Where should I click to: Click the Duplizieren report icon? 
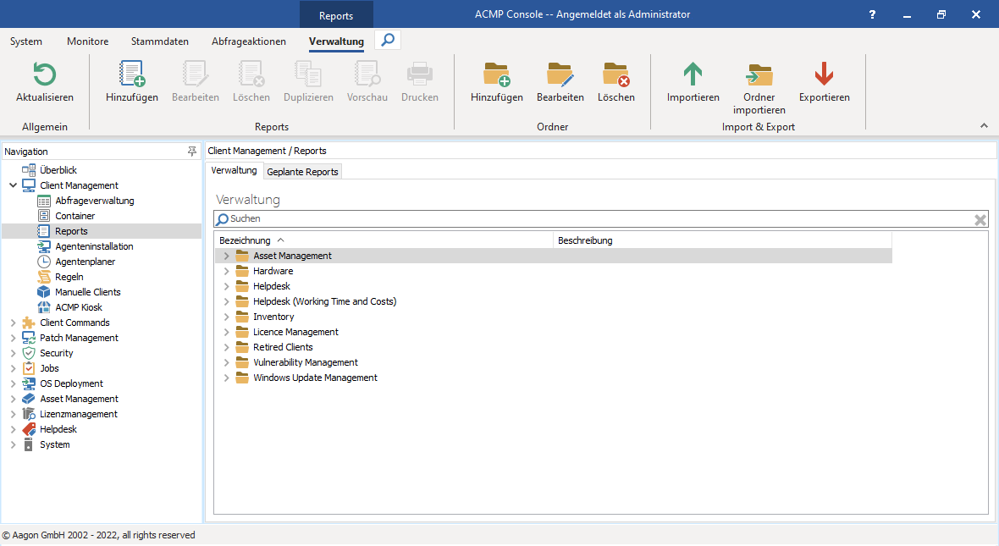(x=308, y=74)
